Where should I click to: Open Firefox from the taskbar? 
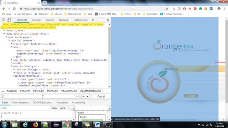(35, 125)
